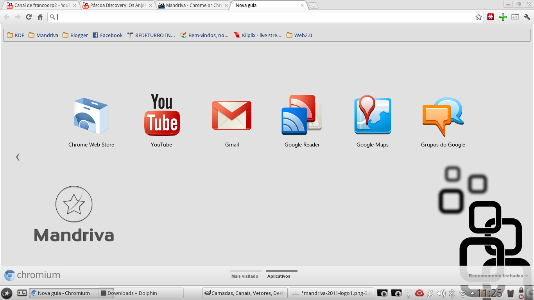534x300 pixels.
Task: Select Nova guia - Chromium taskbar entry
Action: [x=64, y=293]
